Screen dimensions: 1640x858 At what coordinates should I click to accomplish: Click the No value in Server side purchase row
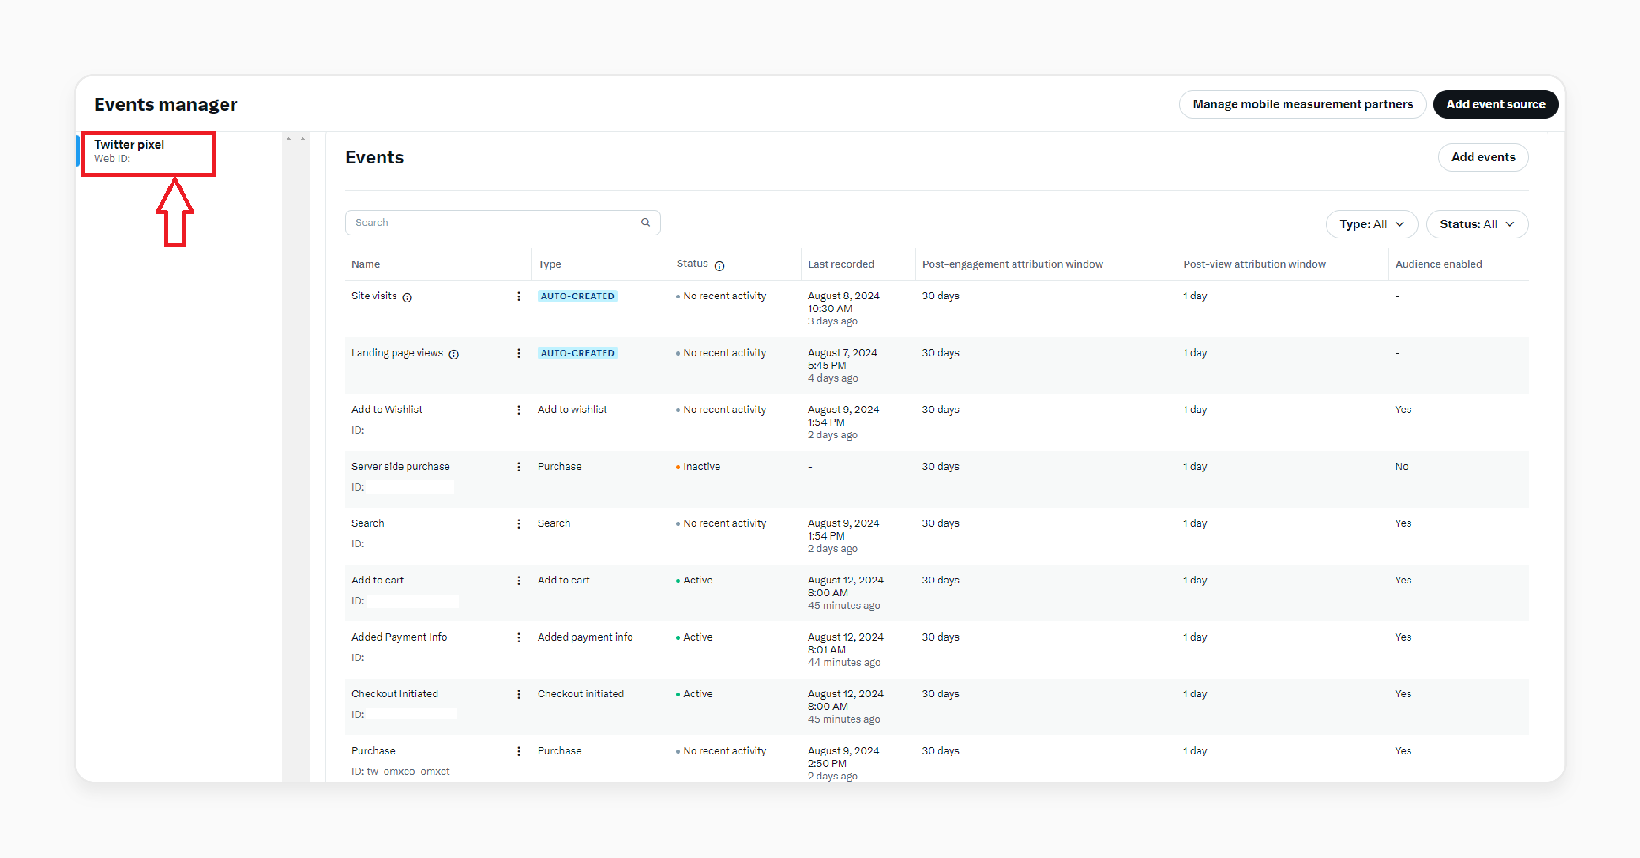(x=1402, y=467)
